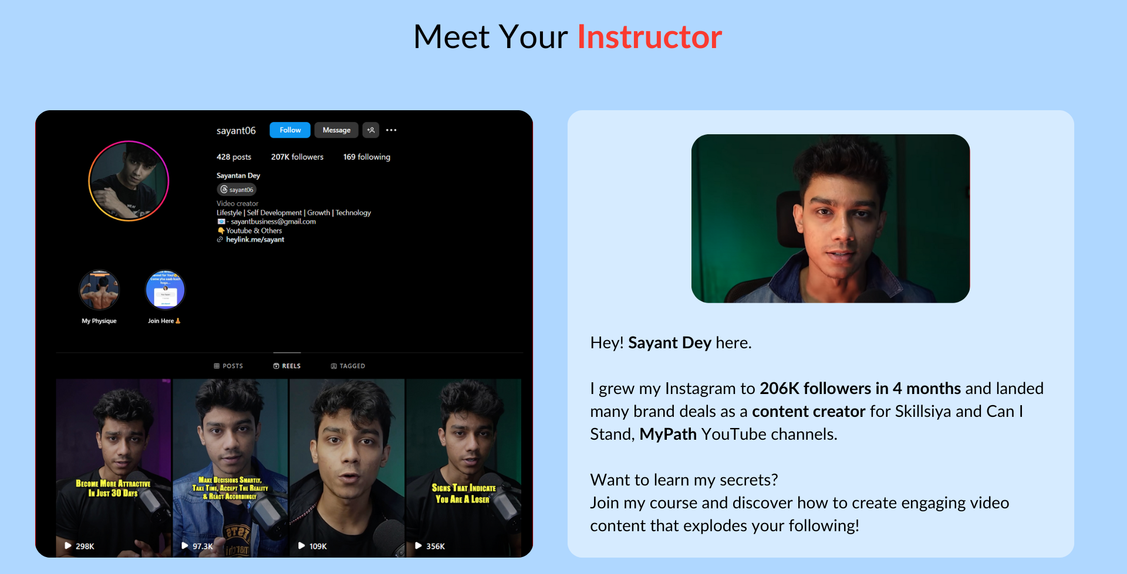
Task: Open the reel with 109K views
Action: point(347,467)
